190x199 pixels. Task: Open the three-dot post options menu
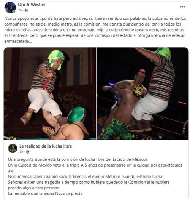(182, 7)
